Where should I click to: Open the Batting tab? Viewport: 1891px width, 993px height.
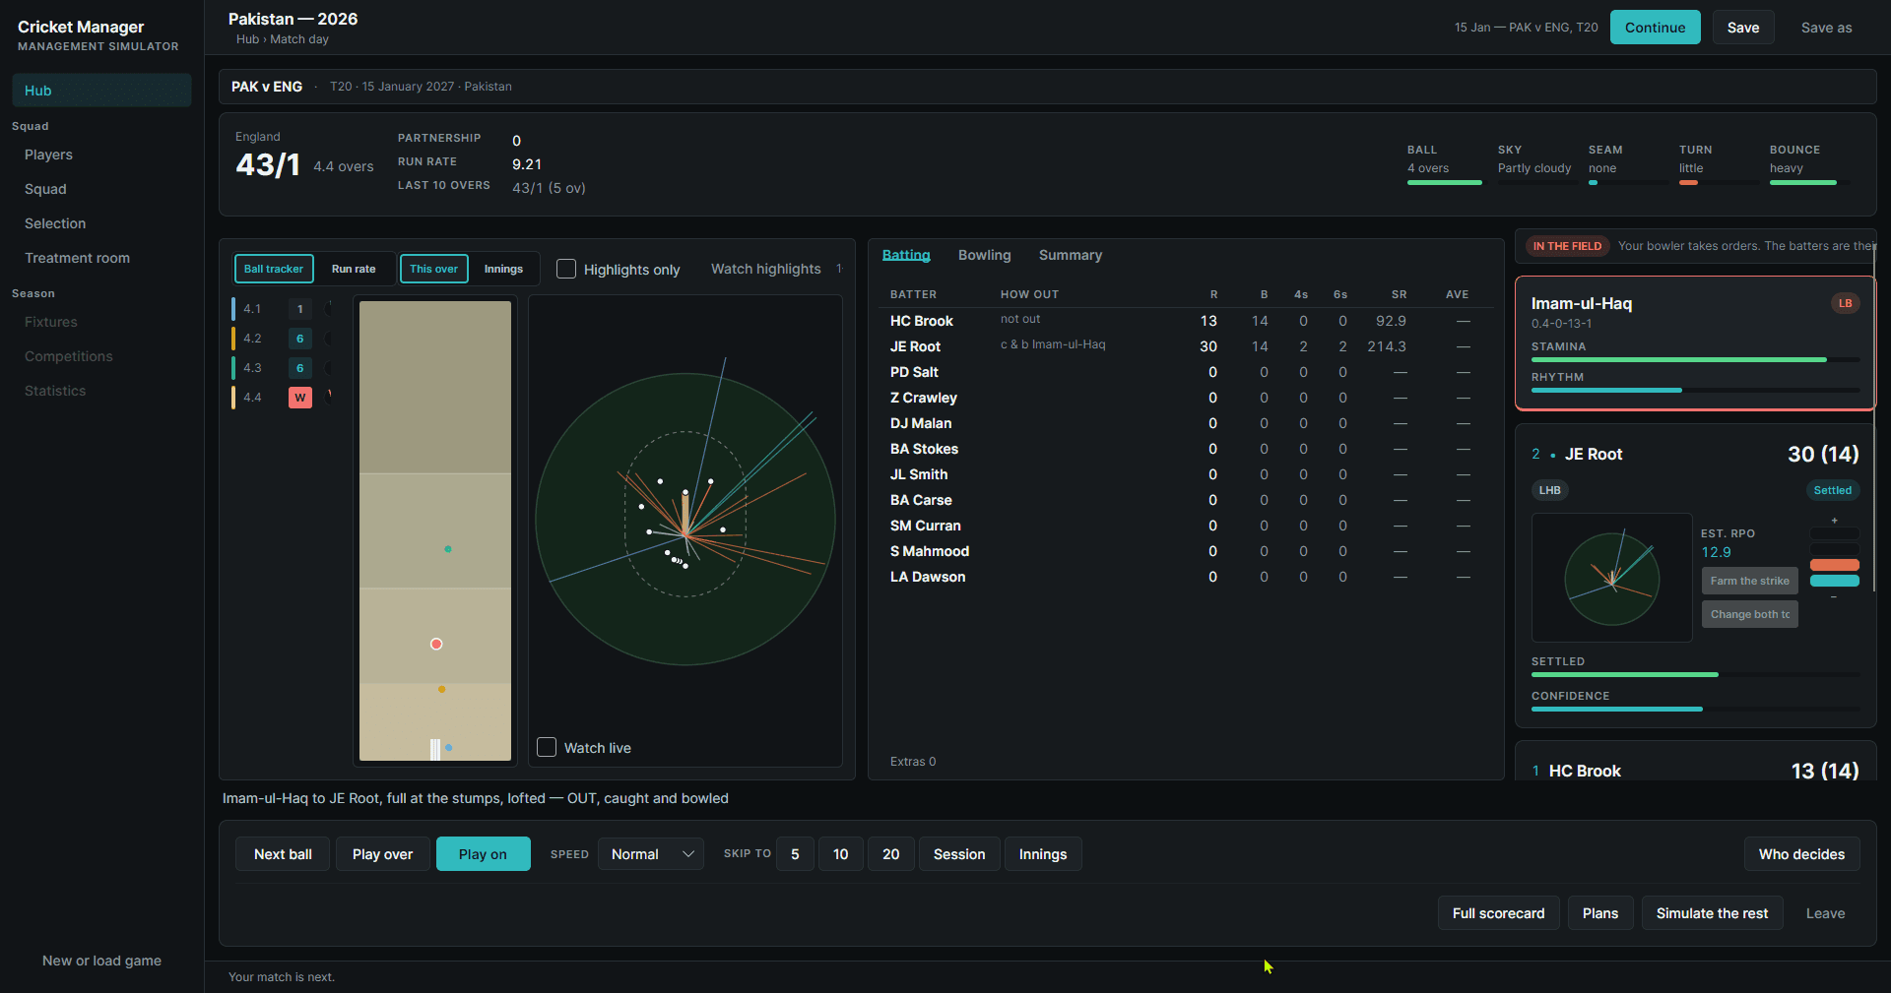[x=906, y=255]
